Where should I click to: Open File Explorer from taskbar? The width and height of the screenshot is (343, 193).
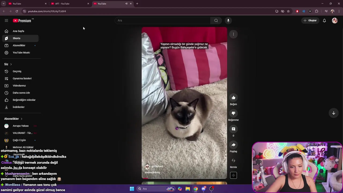[x=188, y=189]
